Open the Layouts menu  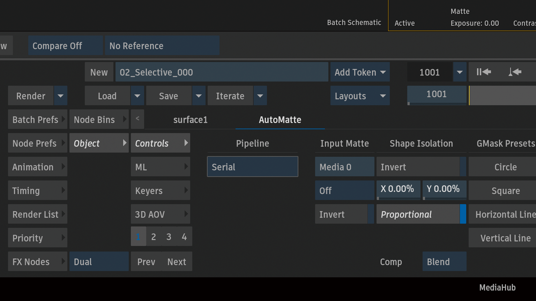coord(360,96)
